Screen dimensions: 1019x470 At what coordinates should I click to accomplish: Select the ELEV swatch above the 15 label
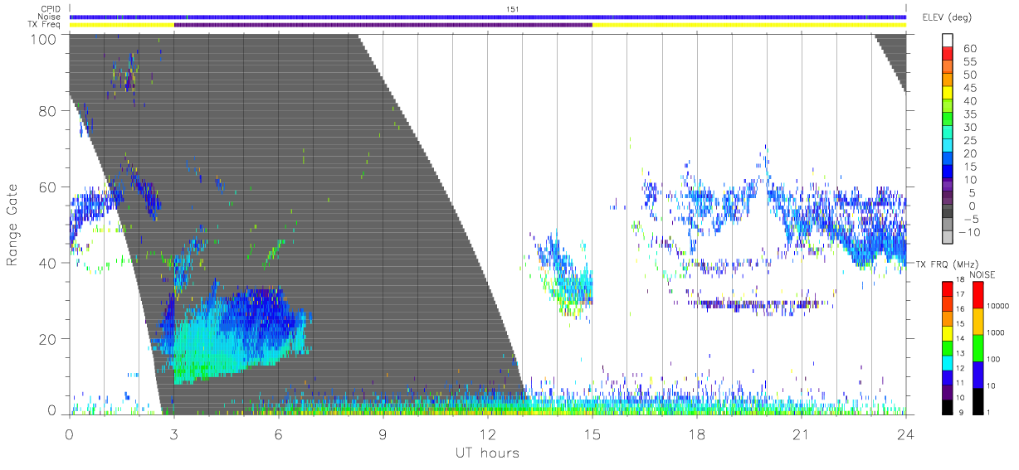(x=948, y=159)
